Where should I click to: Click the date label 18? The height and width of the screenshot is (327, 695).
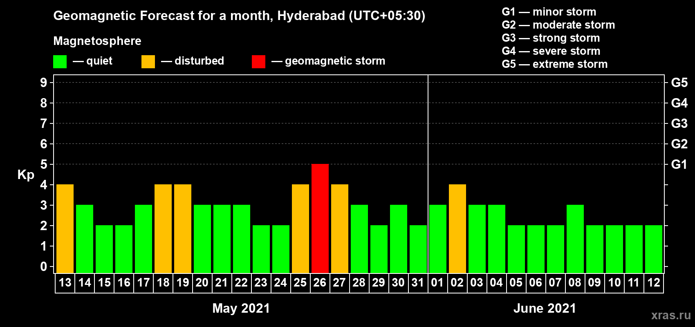click(x=163, y=282)
